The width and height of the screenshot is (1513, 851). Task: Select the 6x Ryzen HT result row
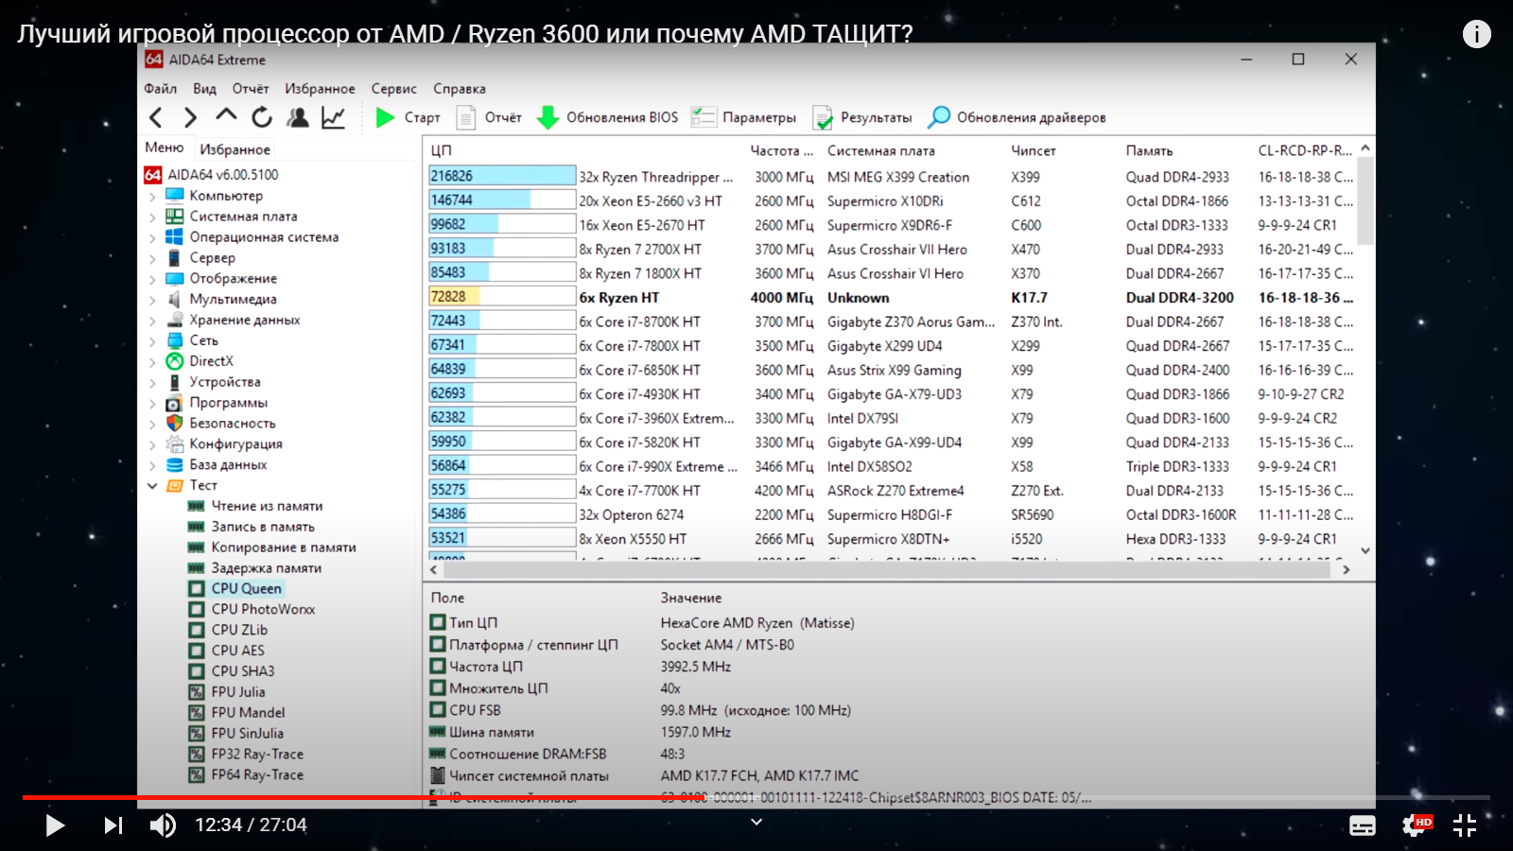pos(892,297)
